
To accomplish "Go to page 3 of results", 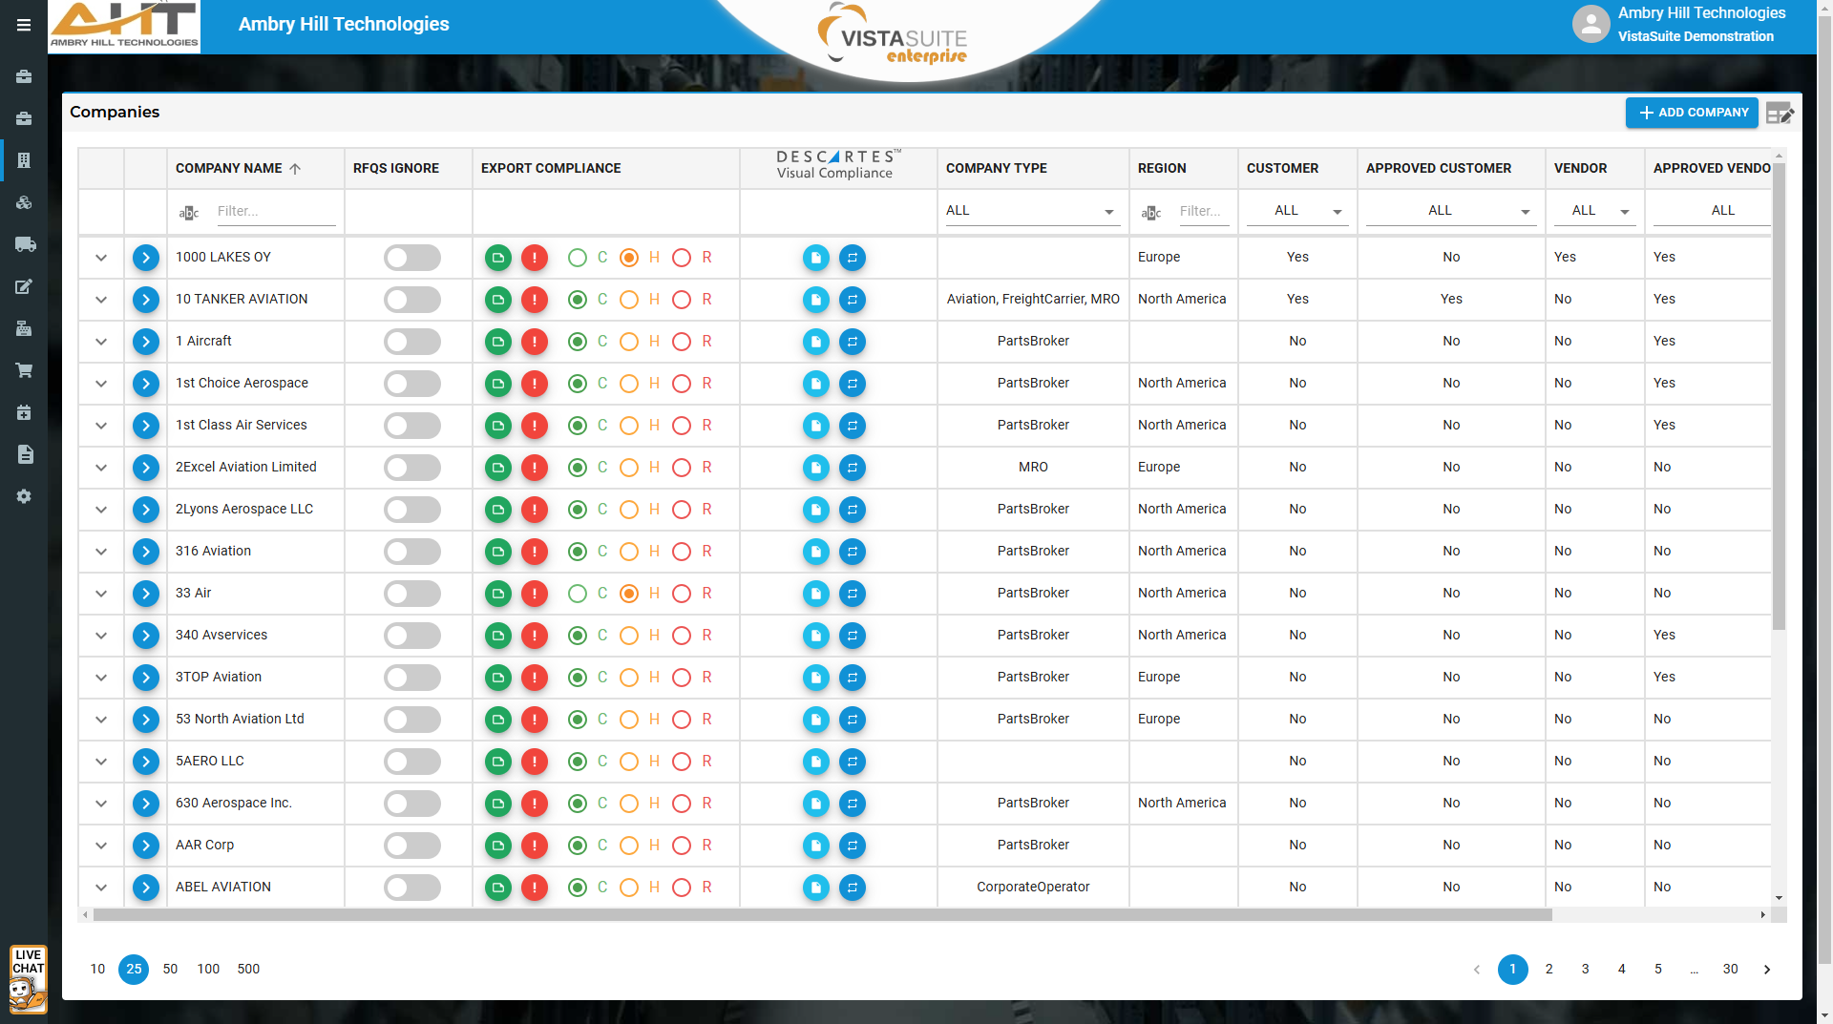I will 1585,969.
